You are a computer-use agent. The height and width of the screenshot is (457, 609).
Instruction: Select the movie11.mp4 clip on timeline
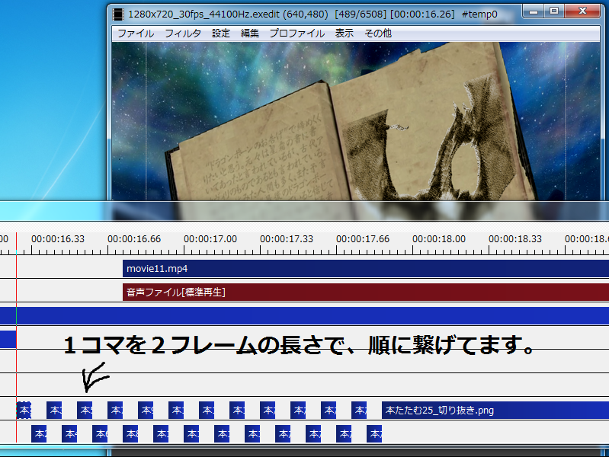click(x=366, y=269)
